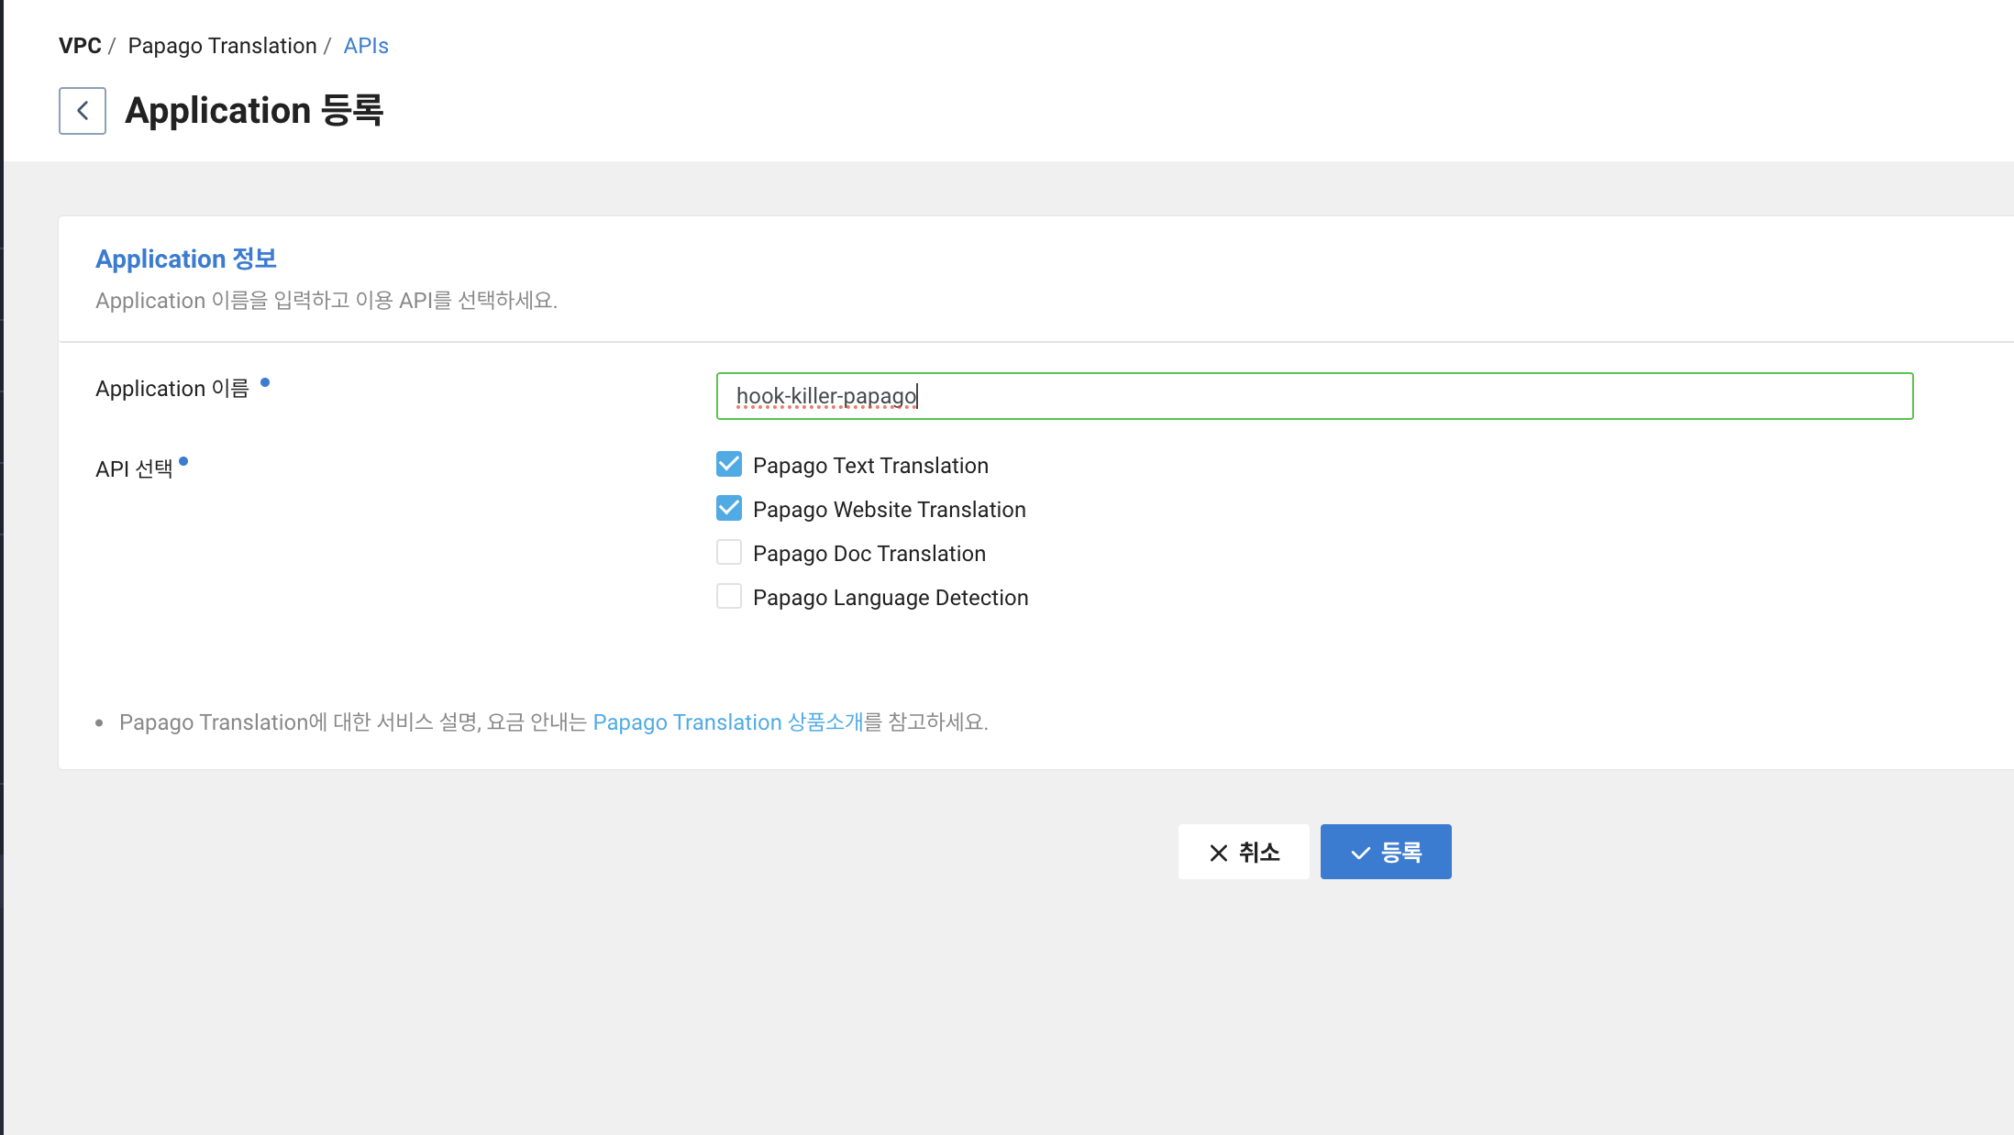Click the Papago Doc Translation label text

coord(869,554)
